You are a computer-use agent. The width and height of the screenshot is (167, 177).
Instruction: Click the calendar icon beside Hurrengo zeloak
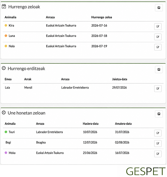click(x=4, y=6)
